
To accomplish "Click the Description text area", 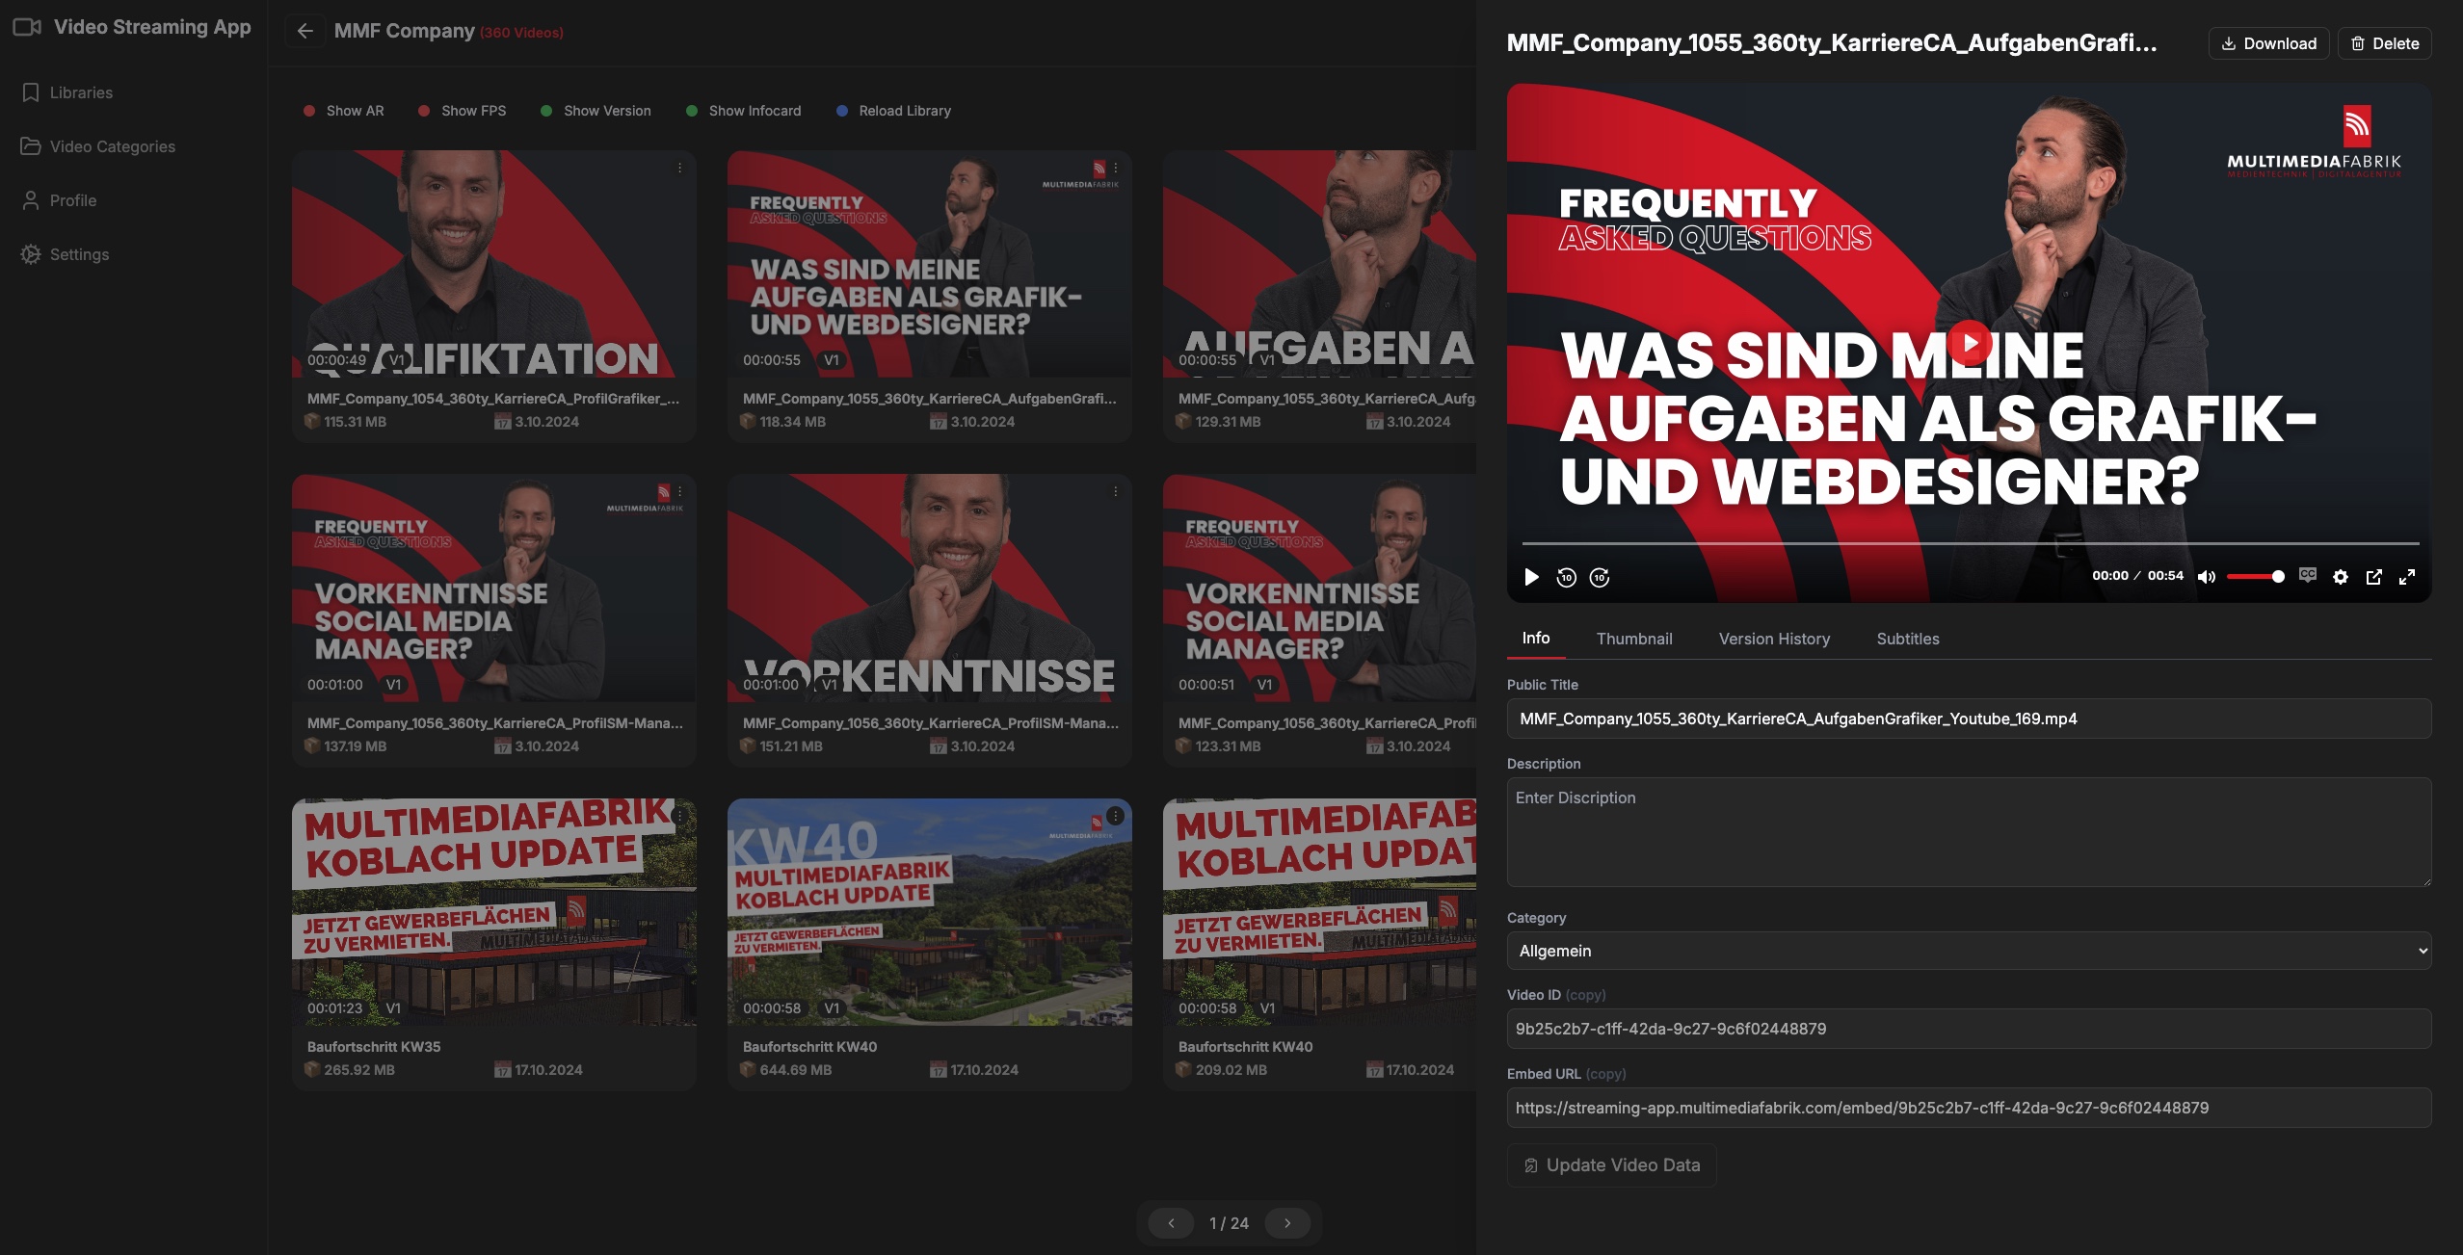I will tap(1969, 832).
